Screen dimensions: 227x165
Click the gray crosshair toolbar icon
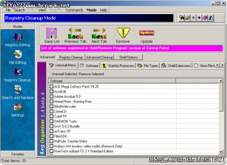(193, 18)
